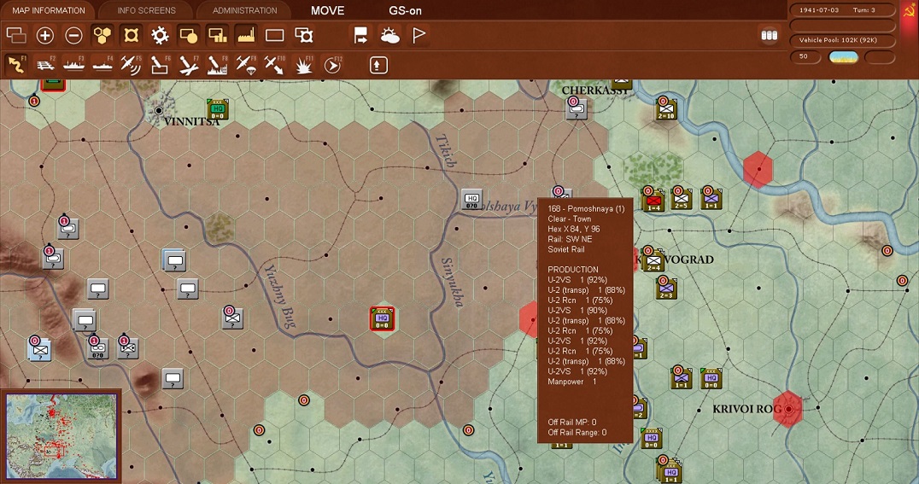The height and width of the screenshot is (484, 919).
Task: Click the Cherkassy city label
Action: pos(594,90)
